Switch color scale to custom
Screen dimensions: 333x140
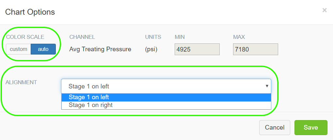(18, 49)
